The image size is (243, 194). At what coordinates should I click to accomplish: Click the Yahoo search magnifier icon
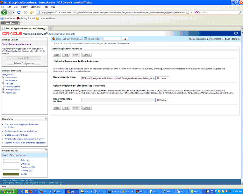point(241,12)
